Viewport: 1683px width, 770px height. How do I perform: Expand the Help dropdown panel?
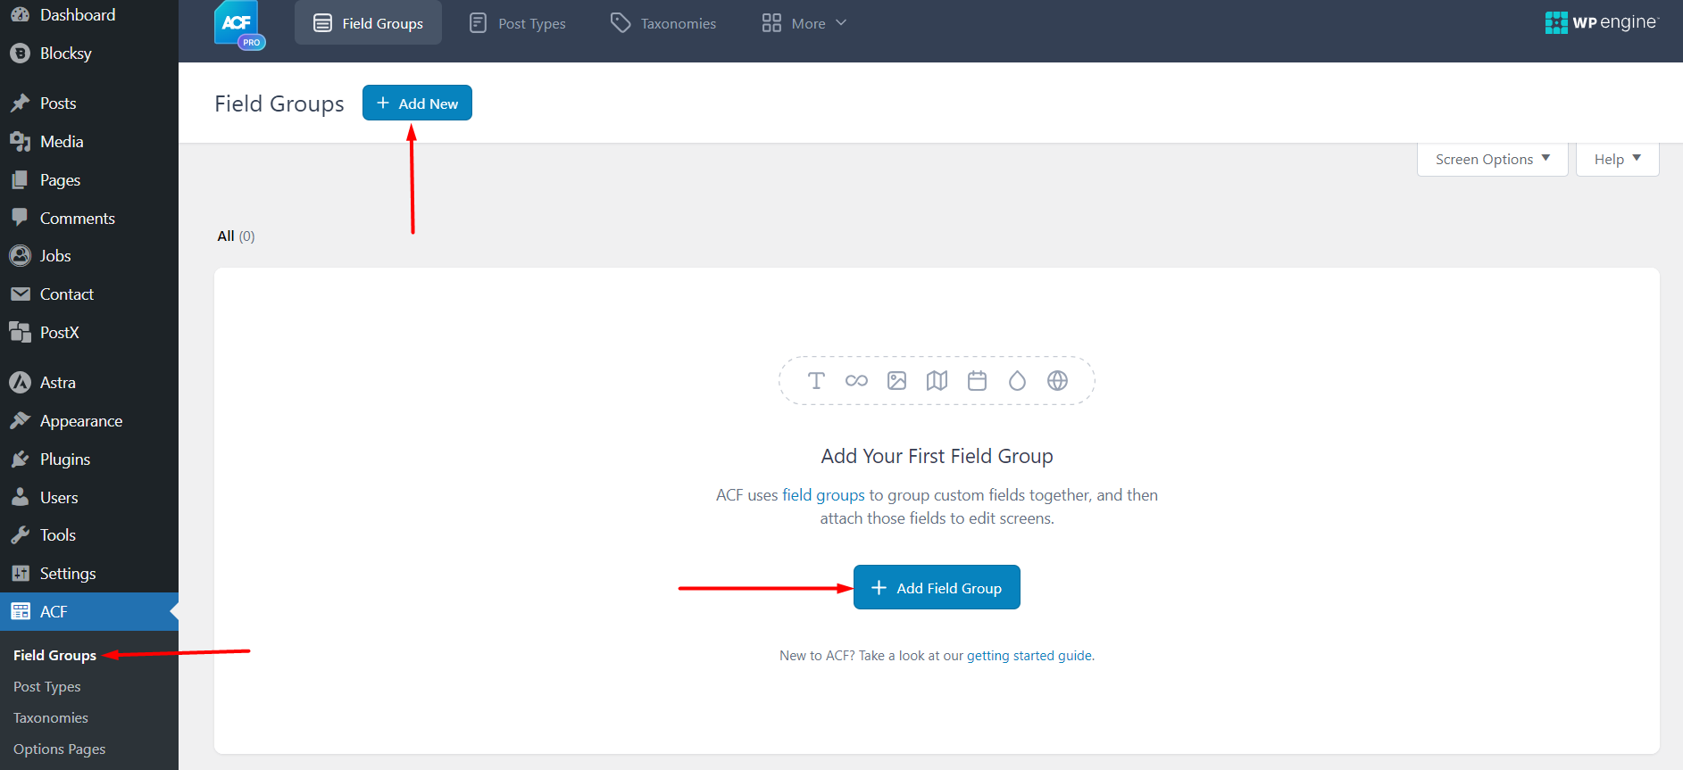click(x=1617, y=160)
